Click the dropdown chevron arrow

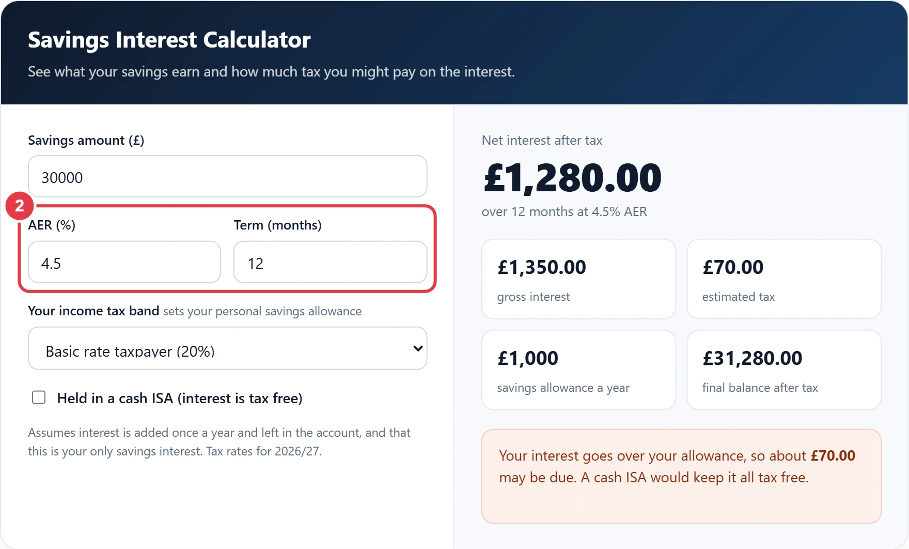pyautogui.click(x=418, y=348)
